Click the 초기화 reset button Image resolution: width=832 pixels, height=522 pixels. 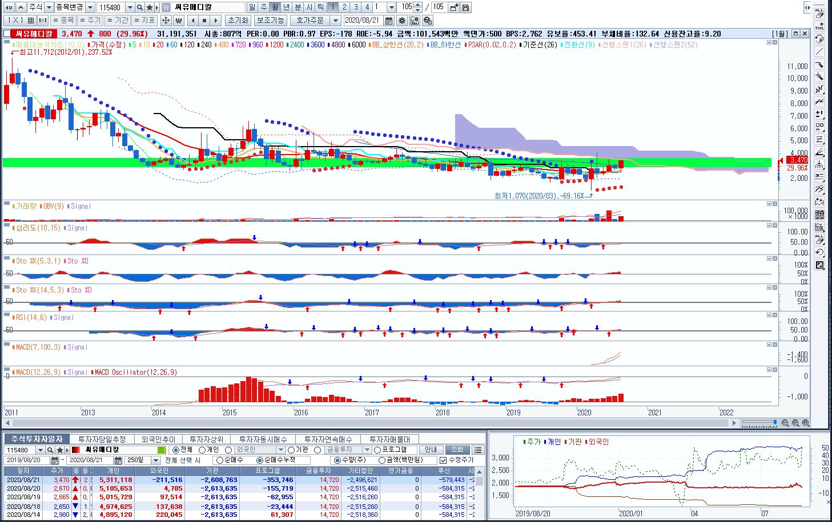pos(238,21)
